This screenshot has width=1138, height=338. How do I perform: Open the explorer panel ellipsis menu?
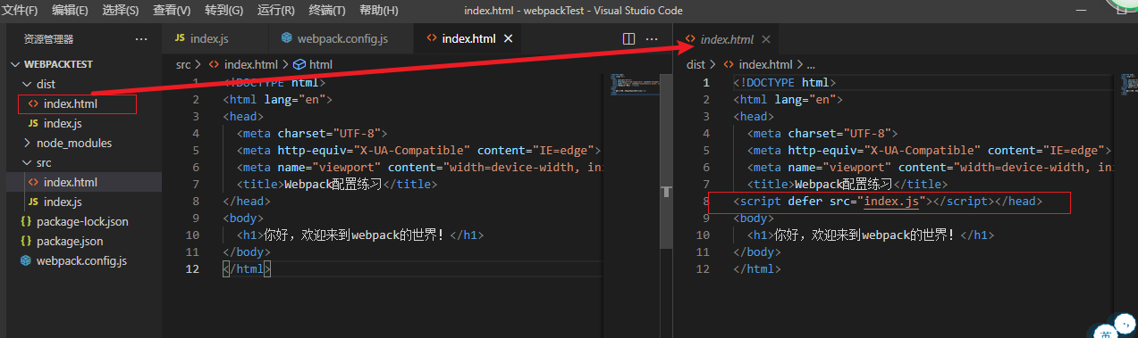pyautogui.click(x=141, y=39)
